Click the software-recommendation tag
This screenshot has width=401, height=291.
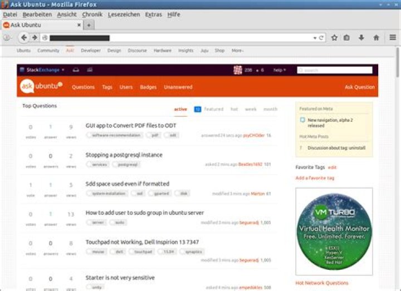tap(114, 135)
